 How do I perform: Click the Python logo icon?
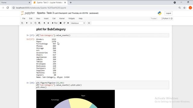[160, 13]
